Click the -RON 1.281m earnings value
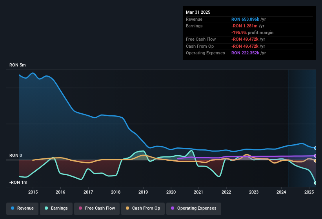 [x=244, y=26]
